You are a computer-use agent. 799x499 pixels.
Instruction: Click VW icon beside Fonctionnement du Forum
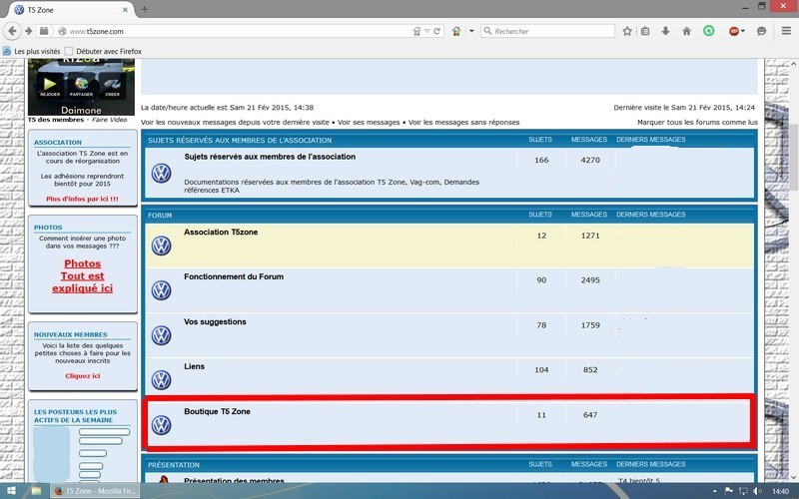click(162, 290)
